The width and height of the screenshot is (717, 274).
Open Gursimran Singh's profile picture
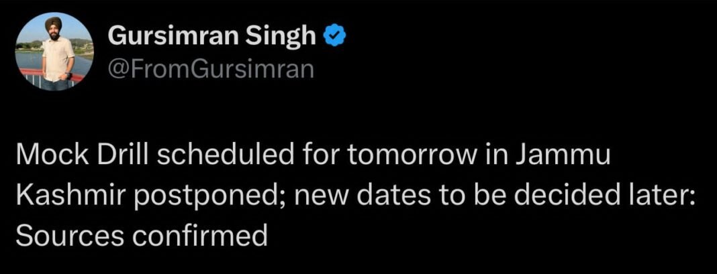54,52
